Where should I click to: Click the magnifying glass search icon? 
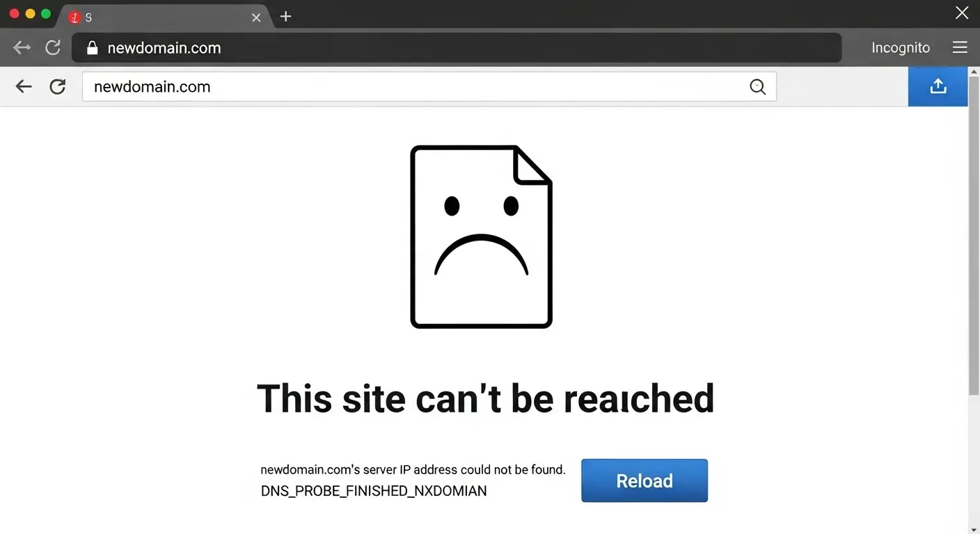click(757, 87)
